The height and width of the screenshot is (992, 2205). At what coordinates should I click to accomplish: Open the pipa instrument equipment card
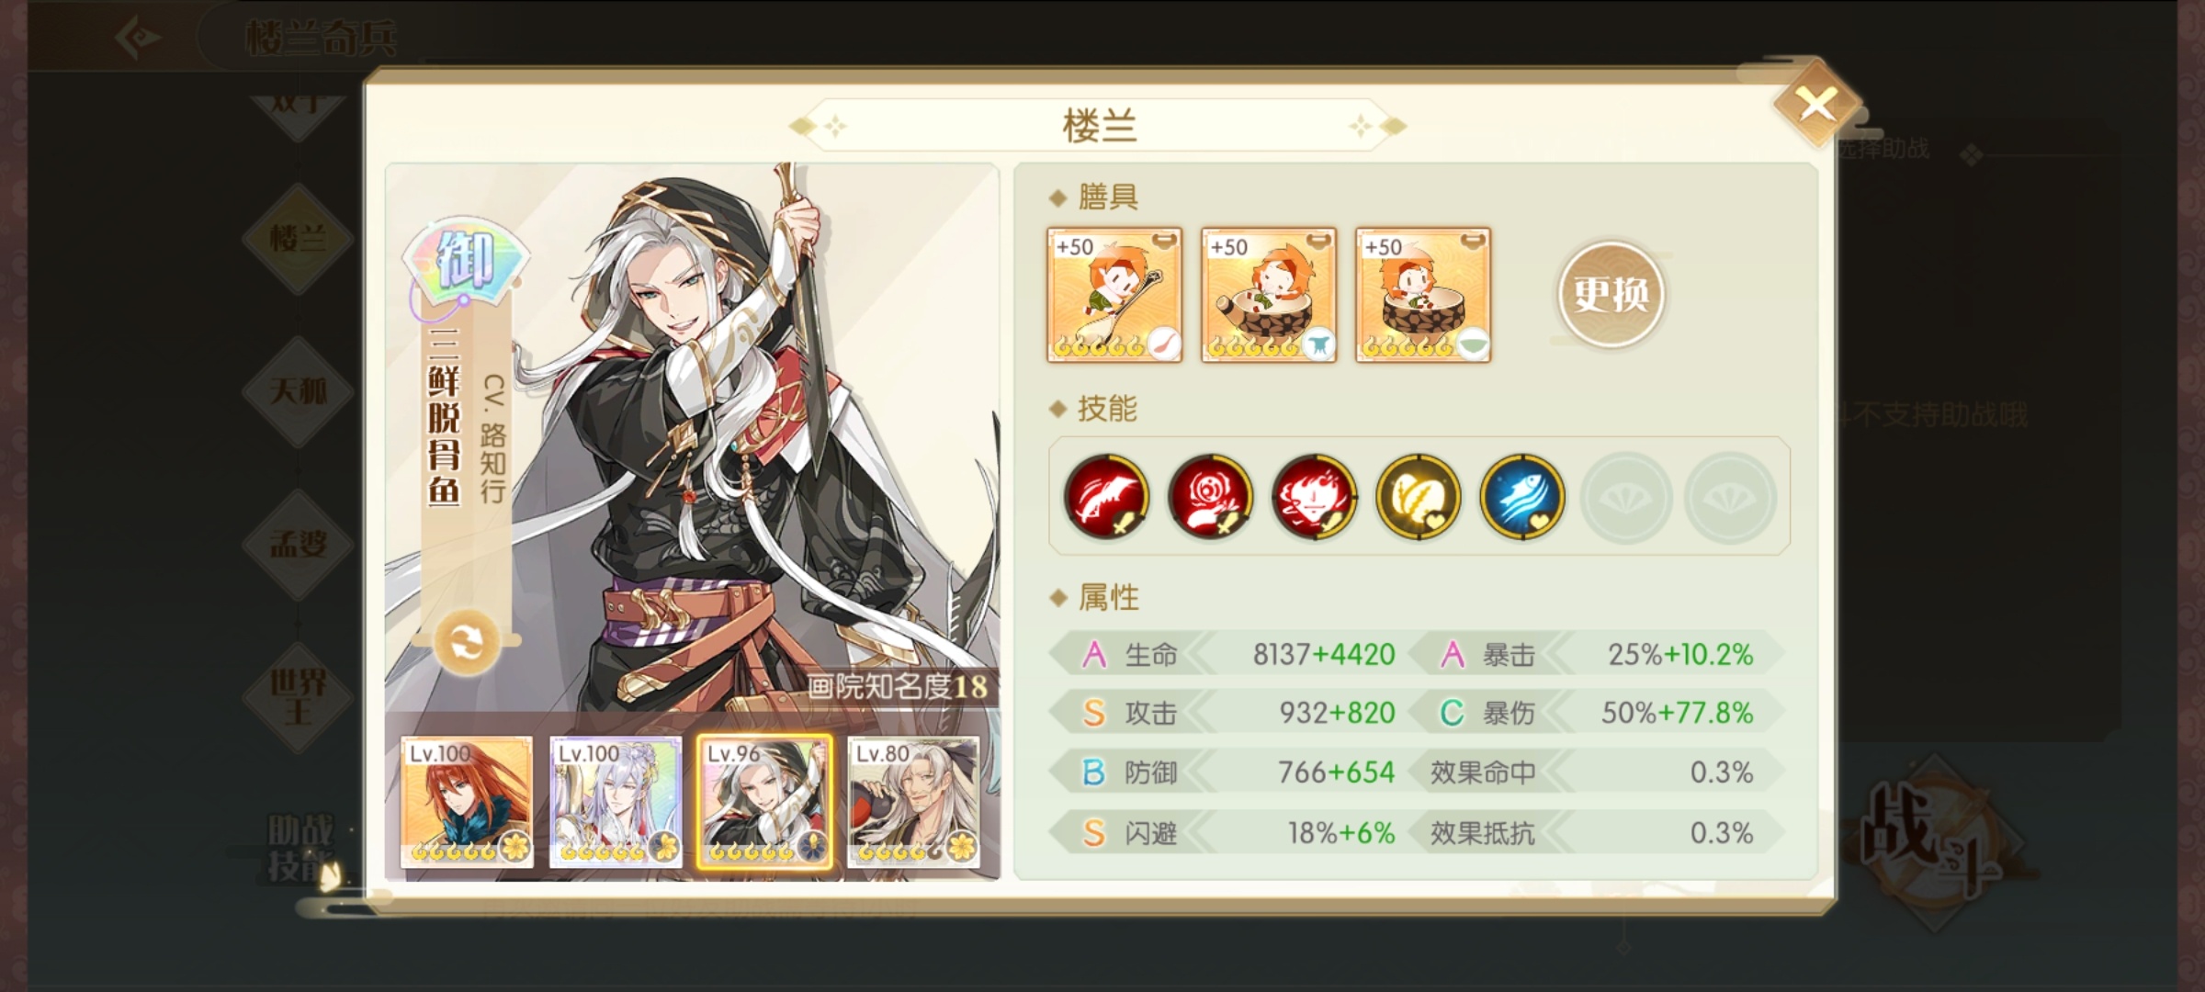1114,295
